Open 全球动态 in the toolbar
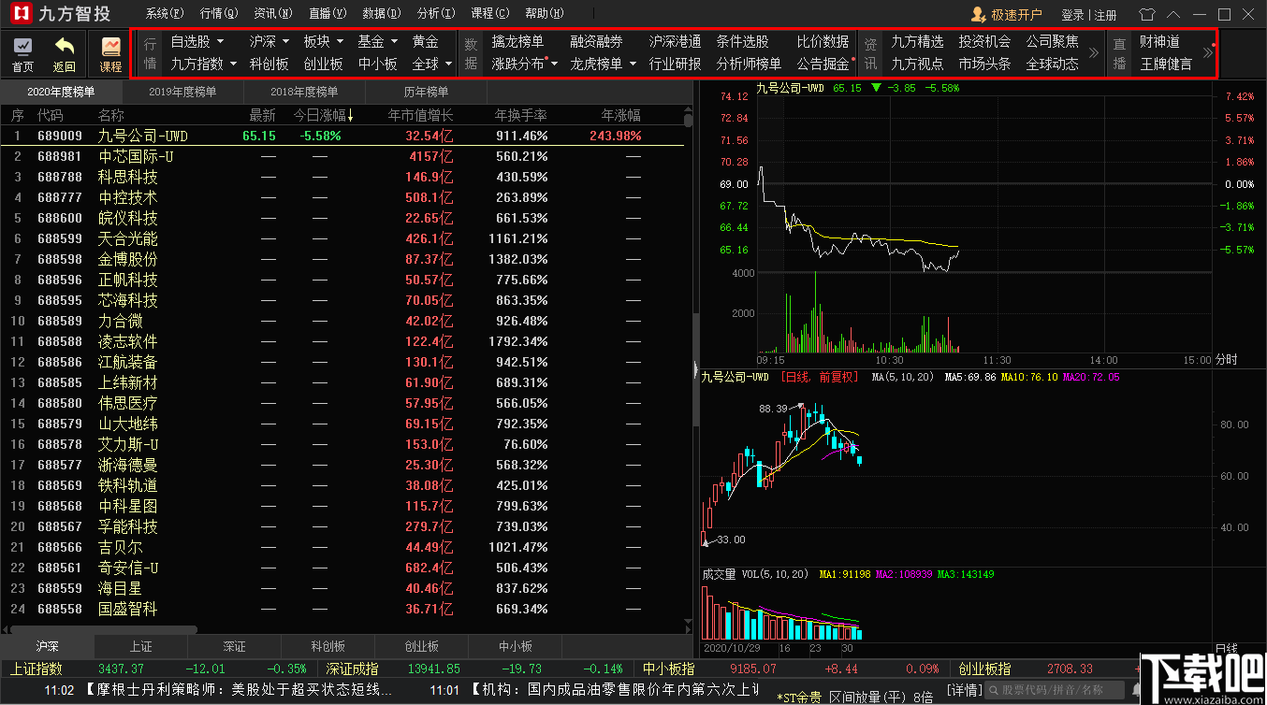This screenshot has height=705, width=1267. click(1052, 65)
